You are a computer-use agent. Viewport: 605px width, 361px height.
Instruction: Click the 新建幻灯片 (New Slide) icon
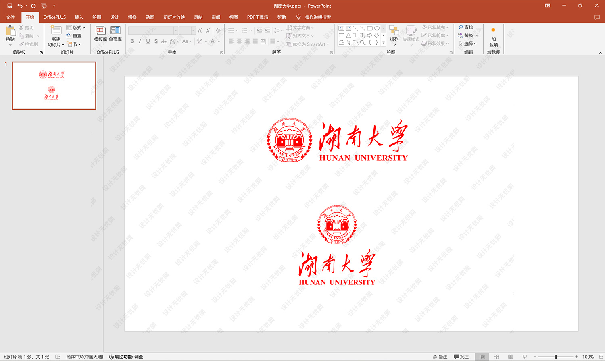56,30
